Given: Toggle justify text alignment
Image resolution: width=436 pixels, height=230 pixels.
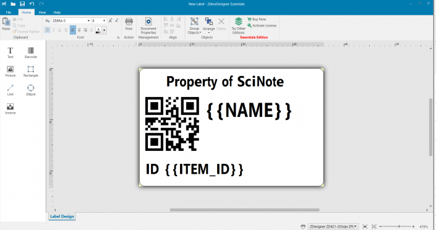Looking at the screenshot, I should click(x=92, y=30).
